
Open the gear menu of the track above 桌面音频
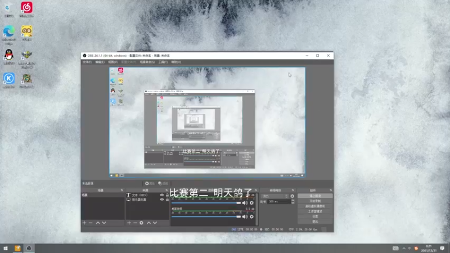point(251,203)
